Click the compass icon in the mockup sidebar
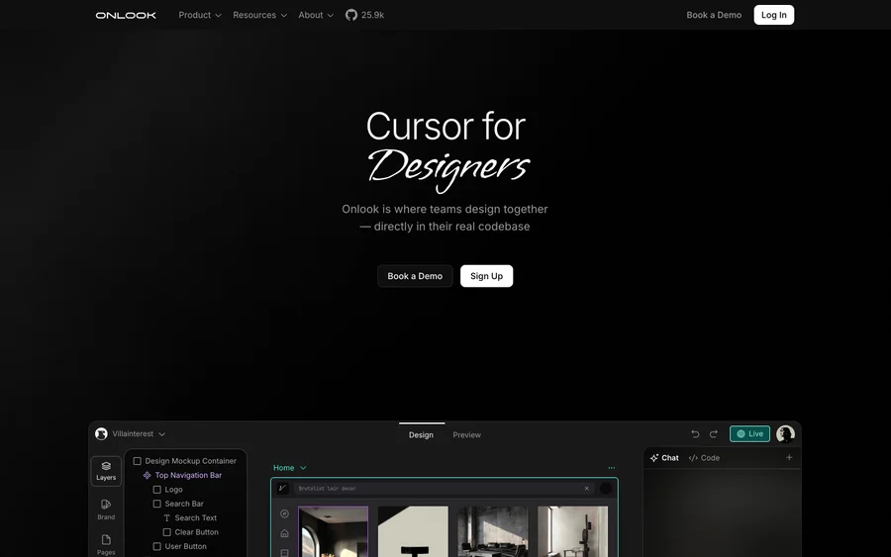The width and height of the screenshot is (891, 557). click(x=285, y=513)
